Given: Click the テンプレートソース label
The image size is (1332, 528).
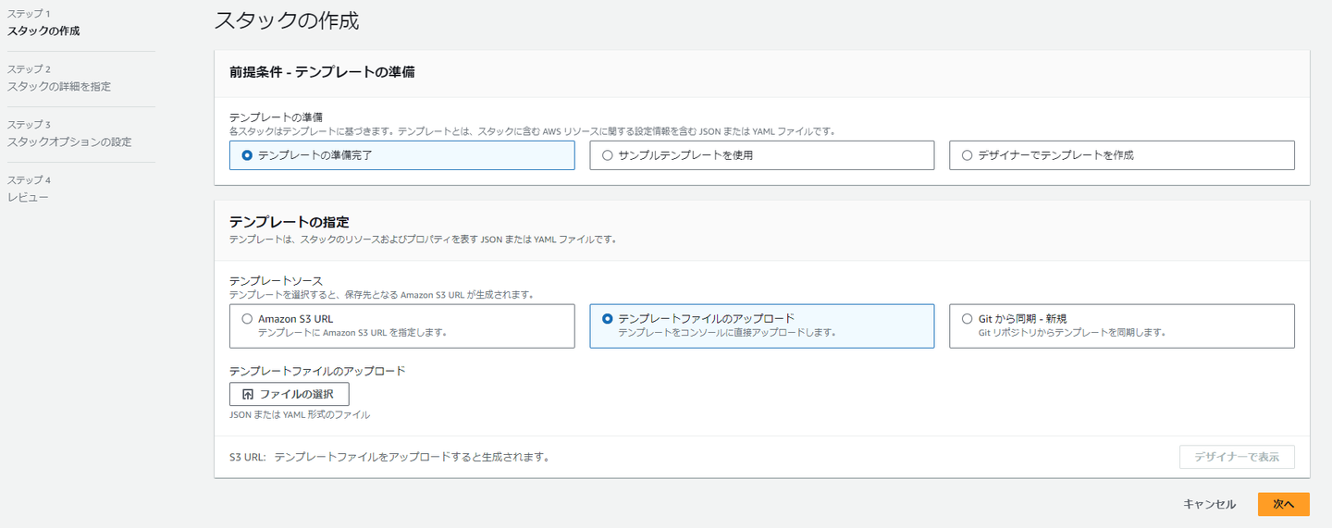Looking at the screenshot, I should point(276,280).
